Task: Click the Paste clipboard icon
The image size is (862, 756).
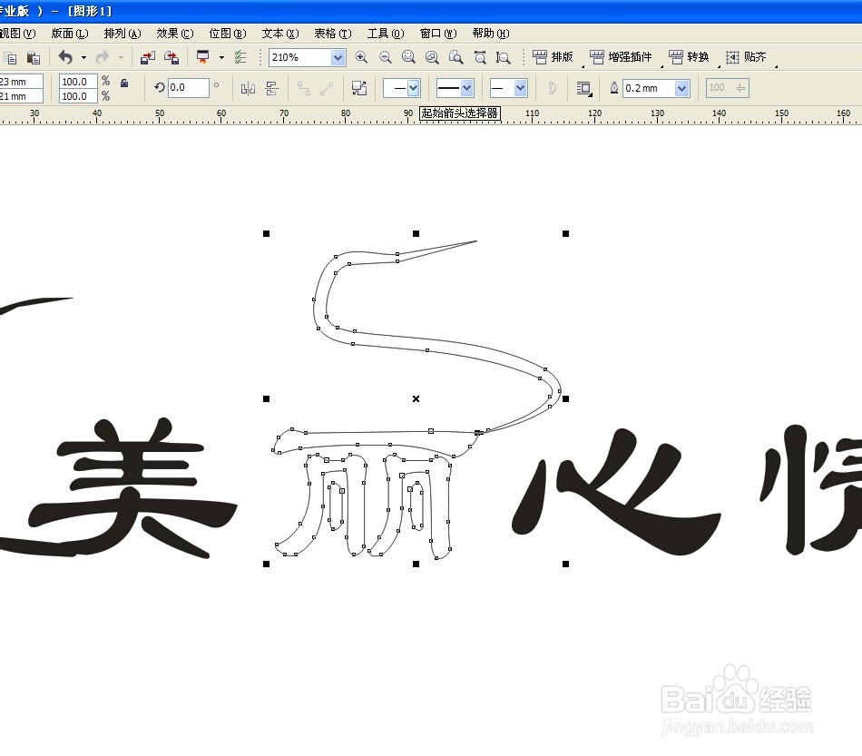Action: pos(34,57)
